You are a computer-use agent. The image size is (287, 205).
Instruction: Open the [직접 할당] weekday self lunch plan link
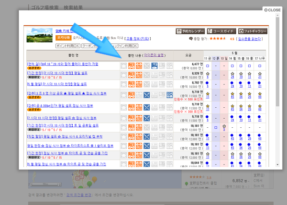point(65,136)
